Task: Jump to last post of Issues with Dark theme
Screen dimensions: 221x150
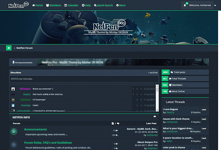Action: tap(204, 119)
